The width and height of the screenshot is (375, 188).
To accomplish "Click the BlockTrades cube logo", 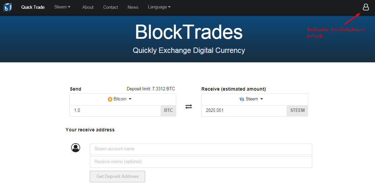I will point(7,7).
